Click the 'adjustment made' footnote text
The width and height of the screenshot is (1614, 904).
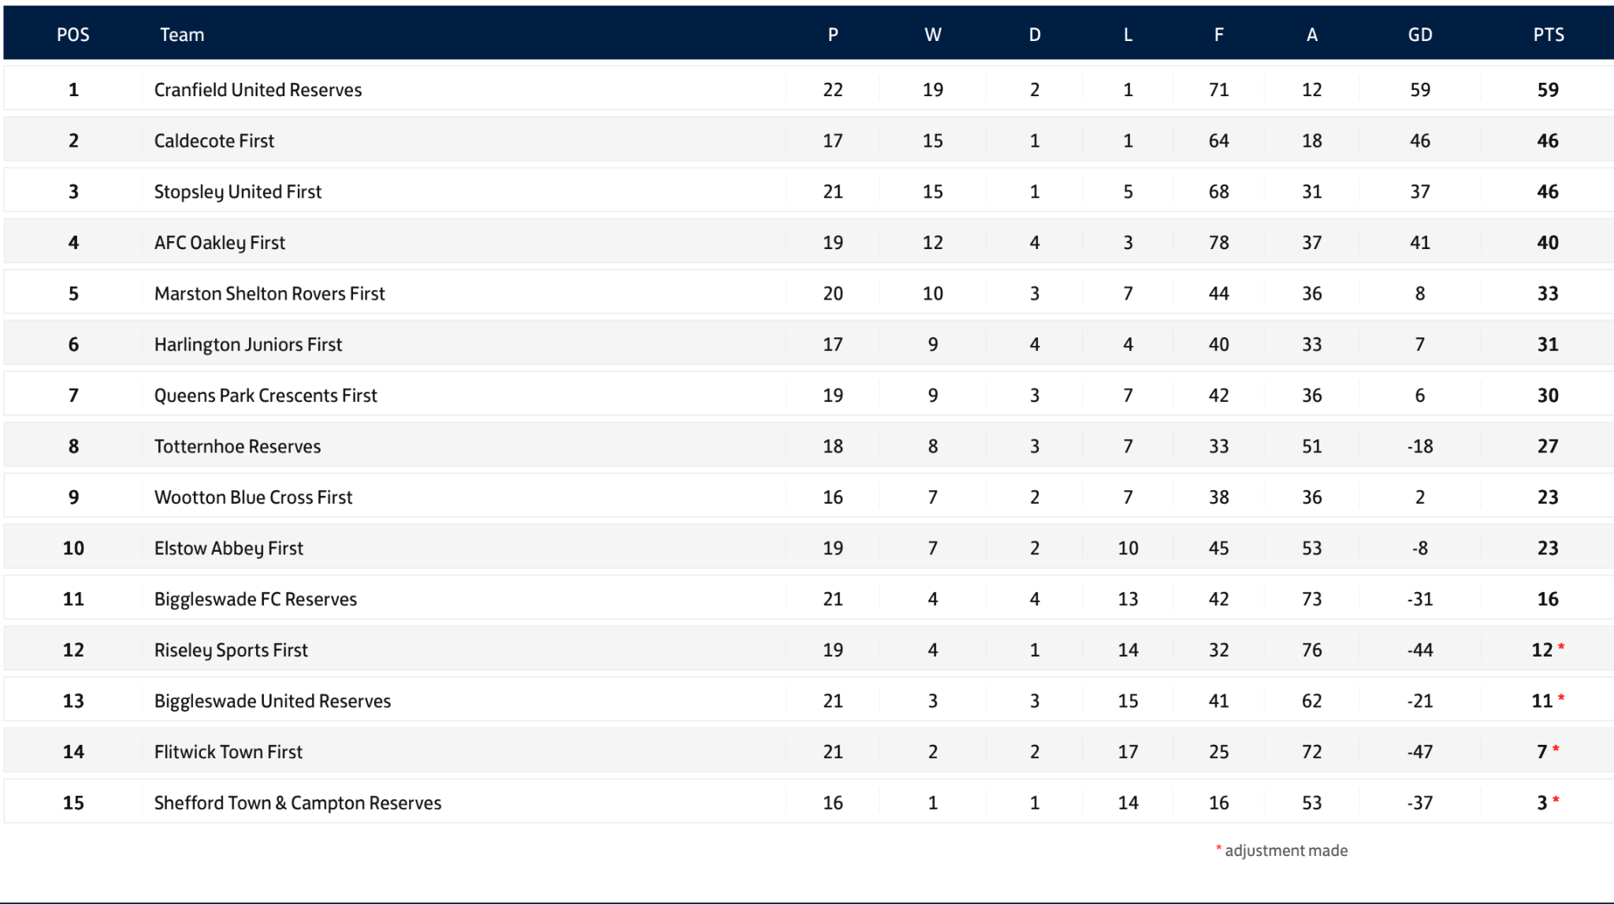coord(1285,850)
